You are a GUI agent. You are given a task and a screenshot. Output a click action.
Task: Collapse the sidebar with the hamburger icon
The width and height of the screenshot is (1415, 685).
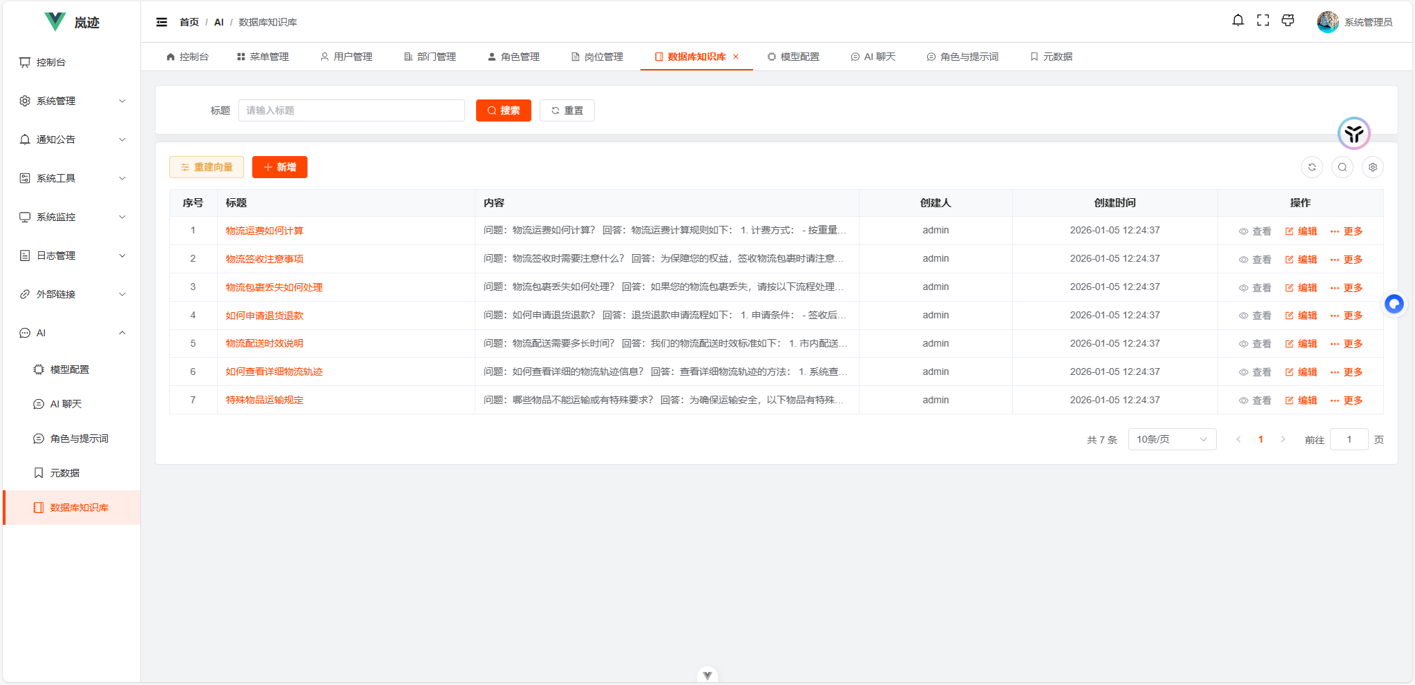tap(162, 21)
